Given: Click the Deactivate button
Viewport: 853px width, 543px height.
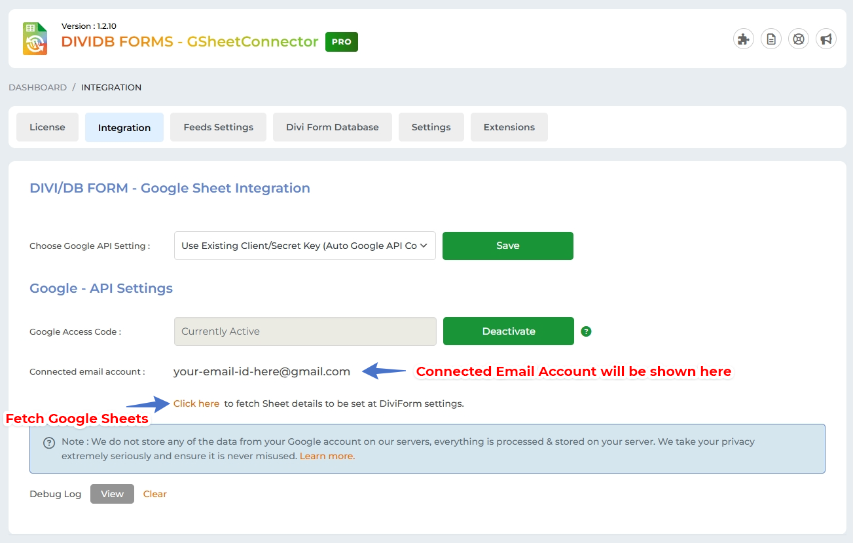Looking at the screenshot, I should coord(508,331).
